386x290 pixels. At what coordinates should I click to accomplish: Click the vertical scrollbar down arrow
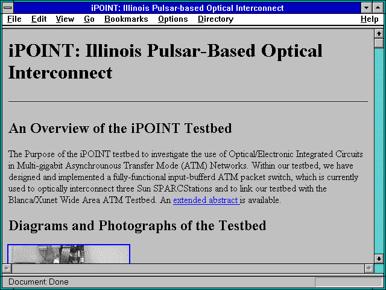(x=379, y=259)
